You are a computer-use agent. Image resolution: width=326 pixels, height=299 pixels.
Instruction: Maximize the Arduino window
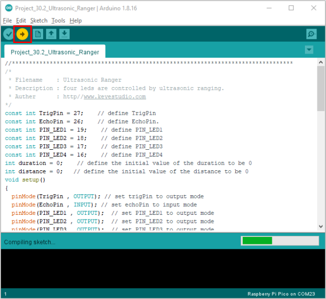pos(291,8)
